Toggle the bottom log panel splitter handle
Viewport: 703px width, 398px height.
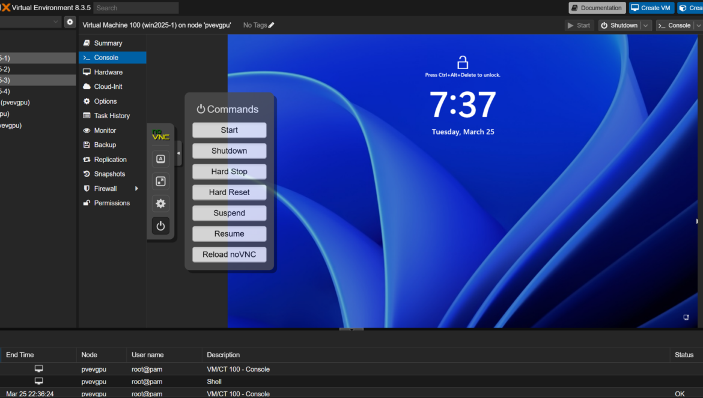coord(351,330)
